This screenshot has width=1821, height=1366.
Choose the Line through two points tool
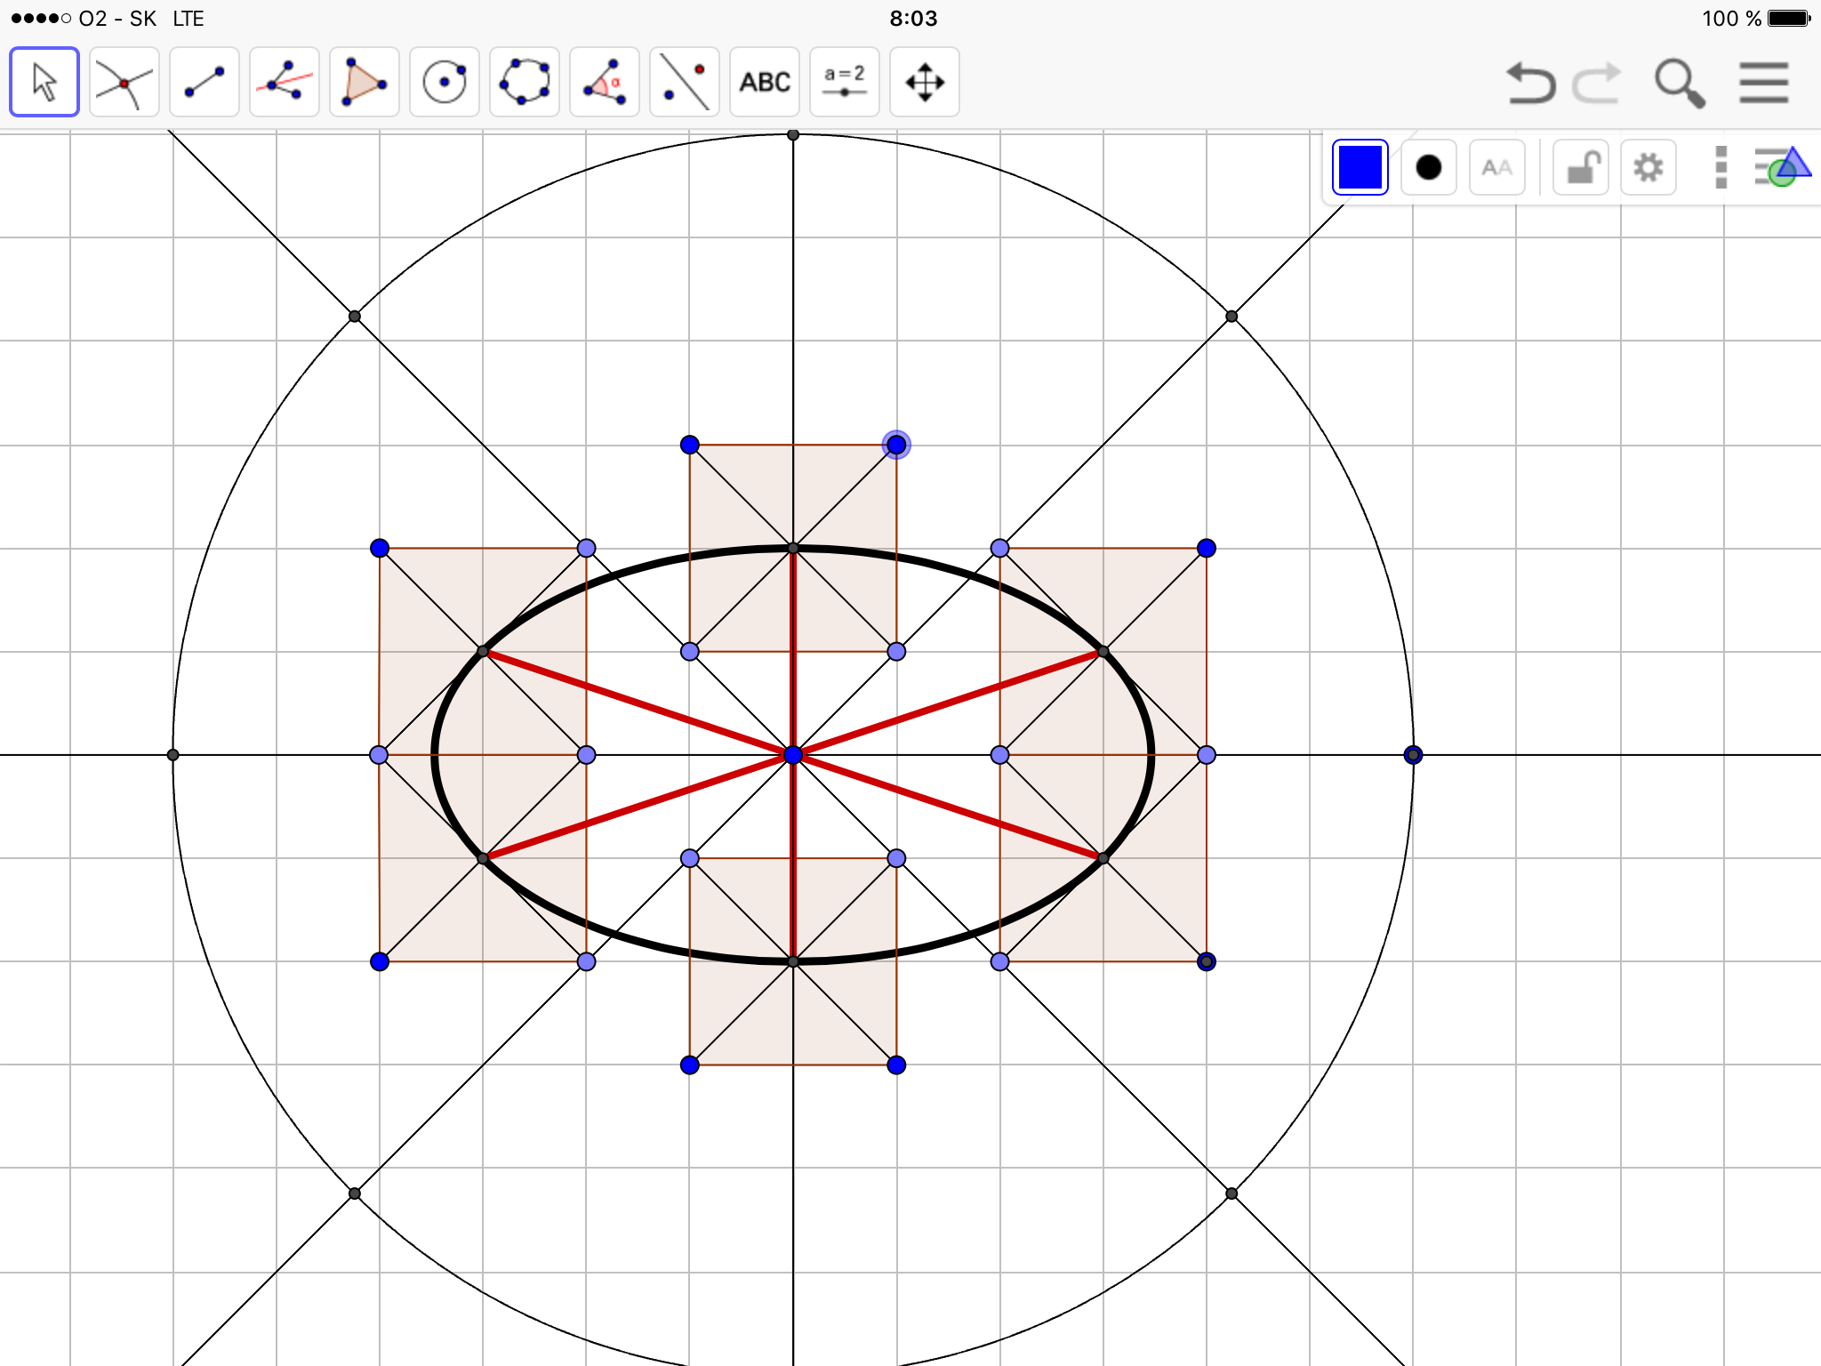click(x=205, y=82)
